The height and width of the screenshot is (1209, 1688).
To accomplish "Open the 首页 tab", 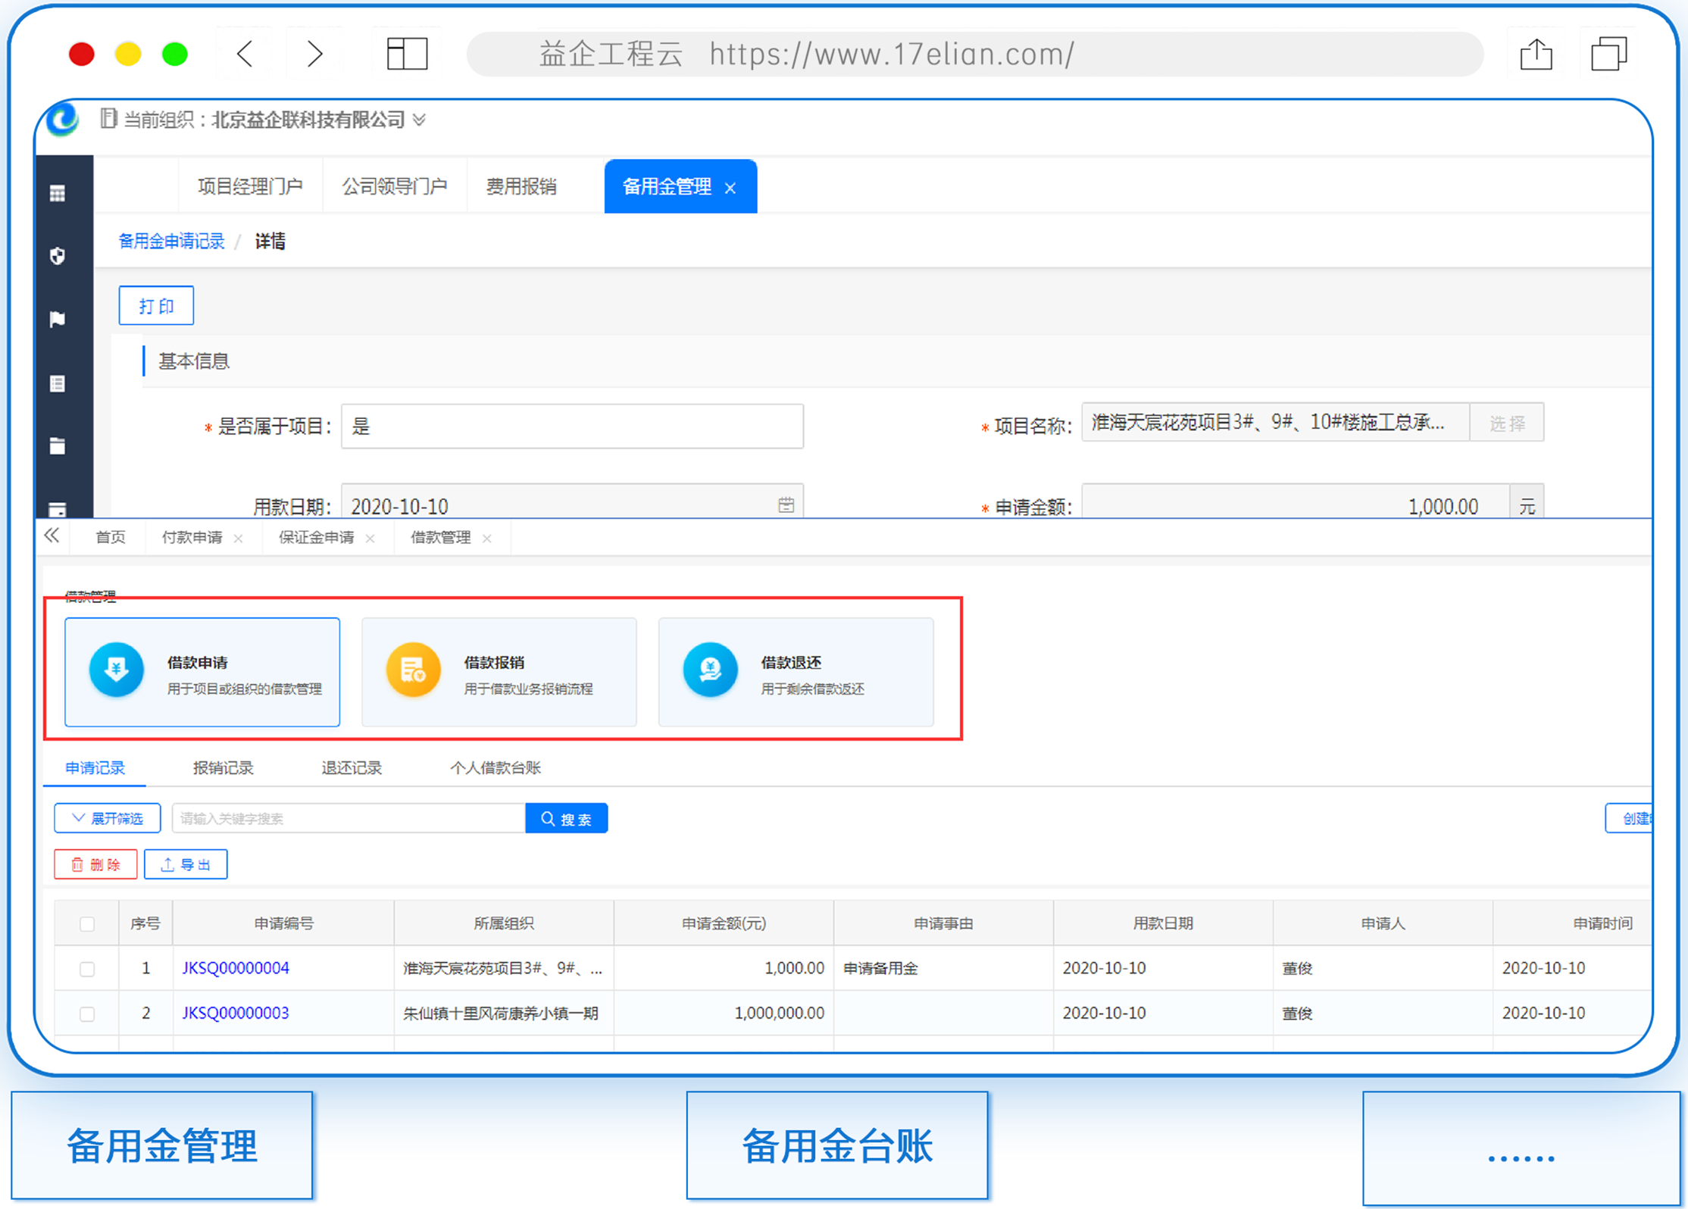I will click(x=110, y=538).
